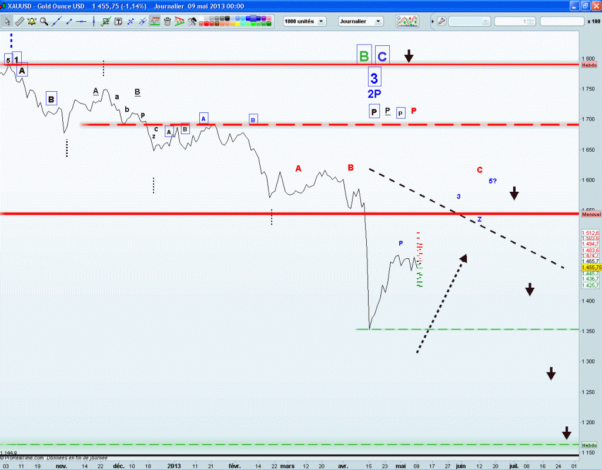The width and height of the screenshot is (602, 470).
Task: Toggle the highlighted chart line style button
Action: point(155,21)
